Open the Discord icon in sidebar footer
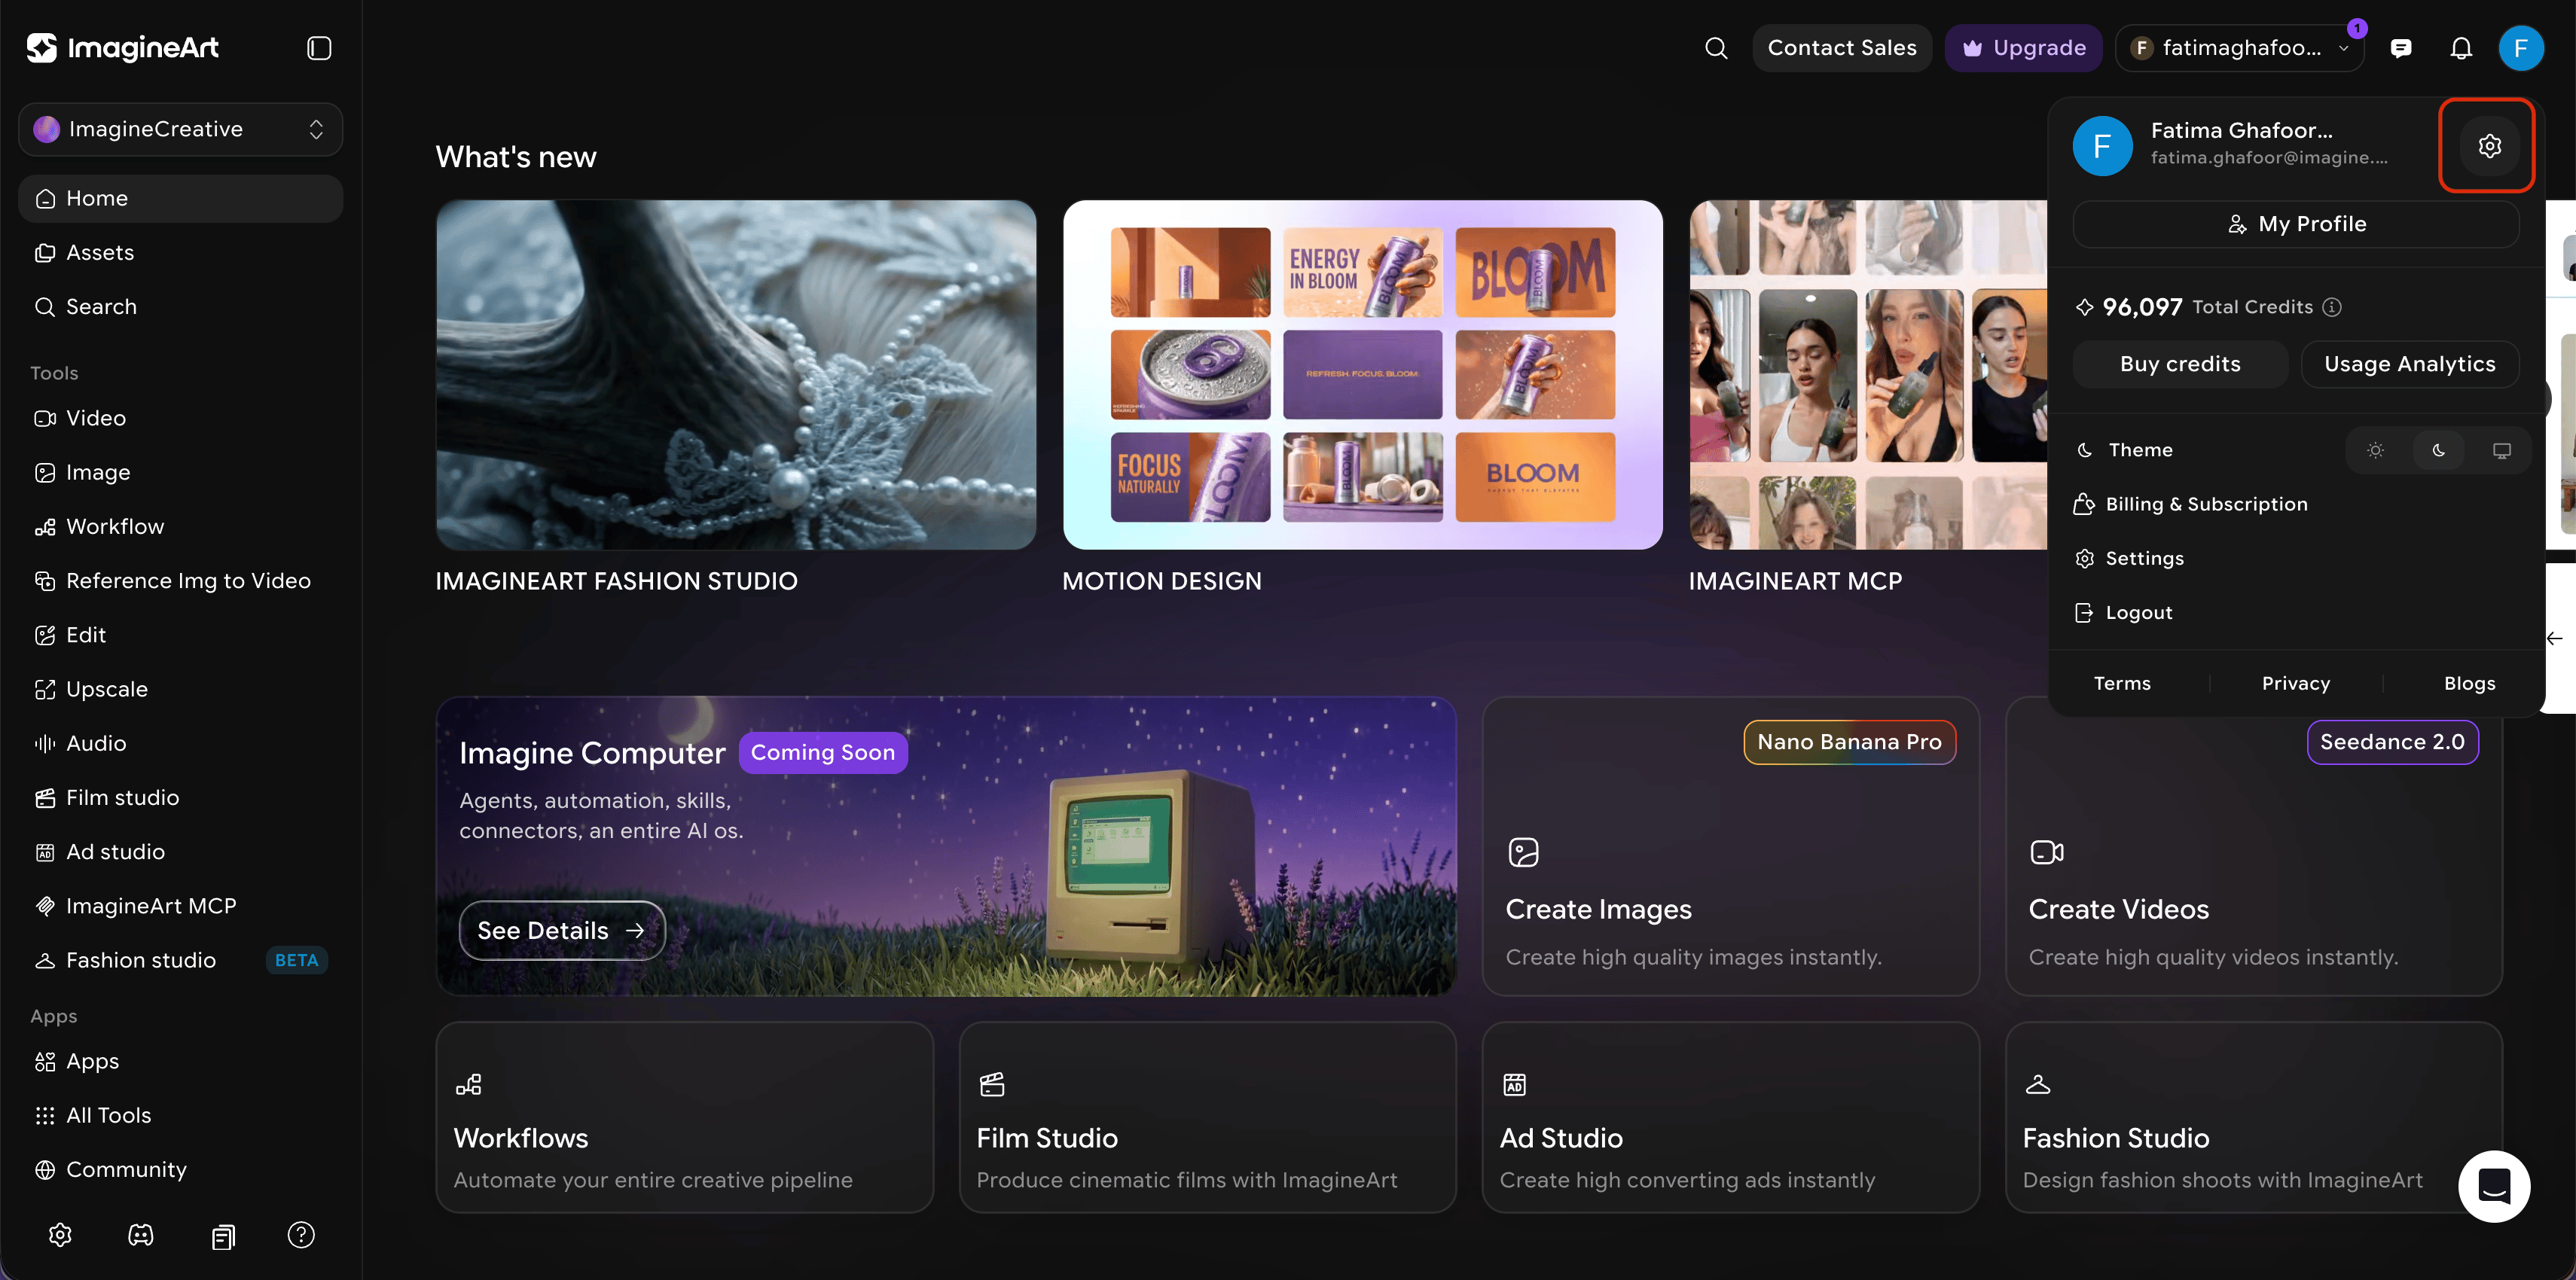2576x1280 pixels. tap(141, 1235)
